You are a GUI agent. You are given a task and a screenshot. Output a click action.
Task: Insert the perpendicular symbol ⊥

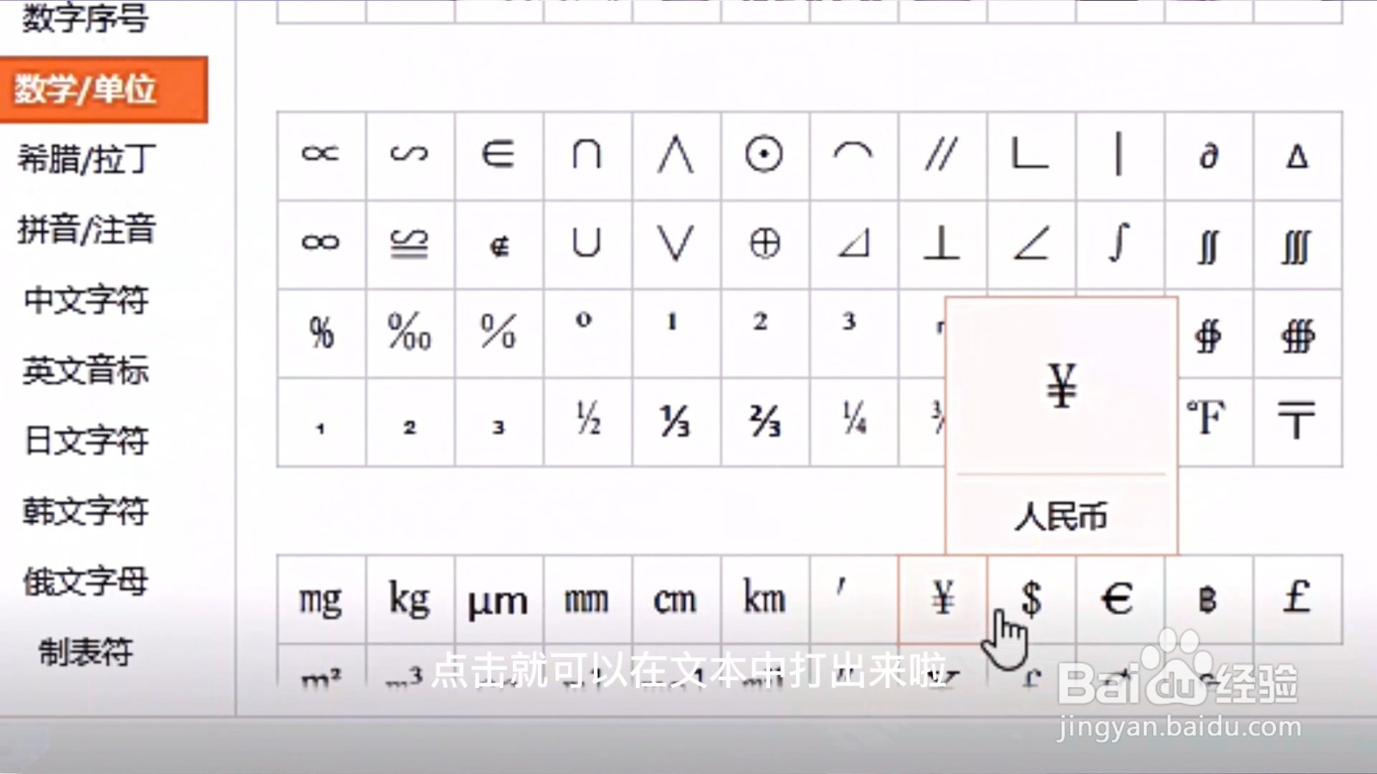click(x=942, y=244)
